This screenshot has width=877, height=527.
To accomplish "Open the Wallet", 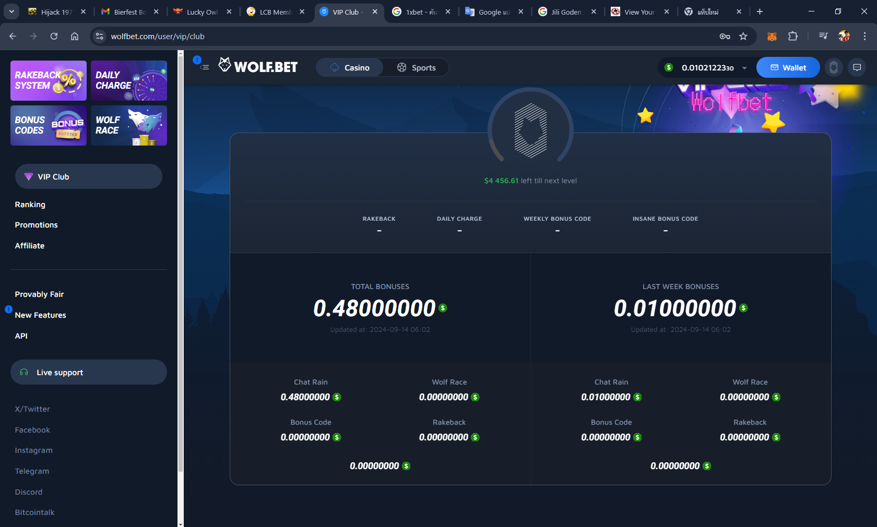I will (788, 67).
